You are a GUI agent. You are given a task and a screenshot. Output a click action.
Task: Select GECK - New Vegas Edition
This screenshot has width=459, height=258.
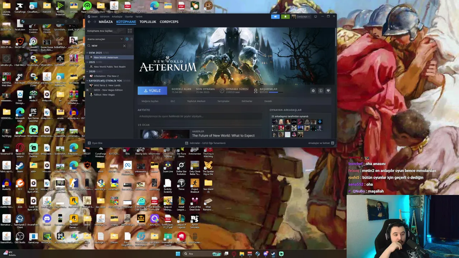[109, 90]
